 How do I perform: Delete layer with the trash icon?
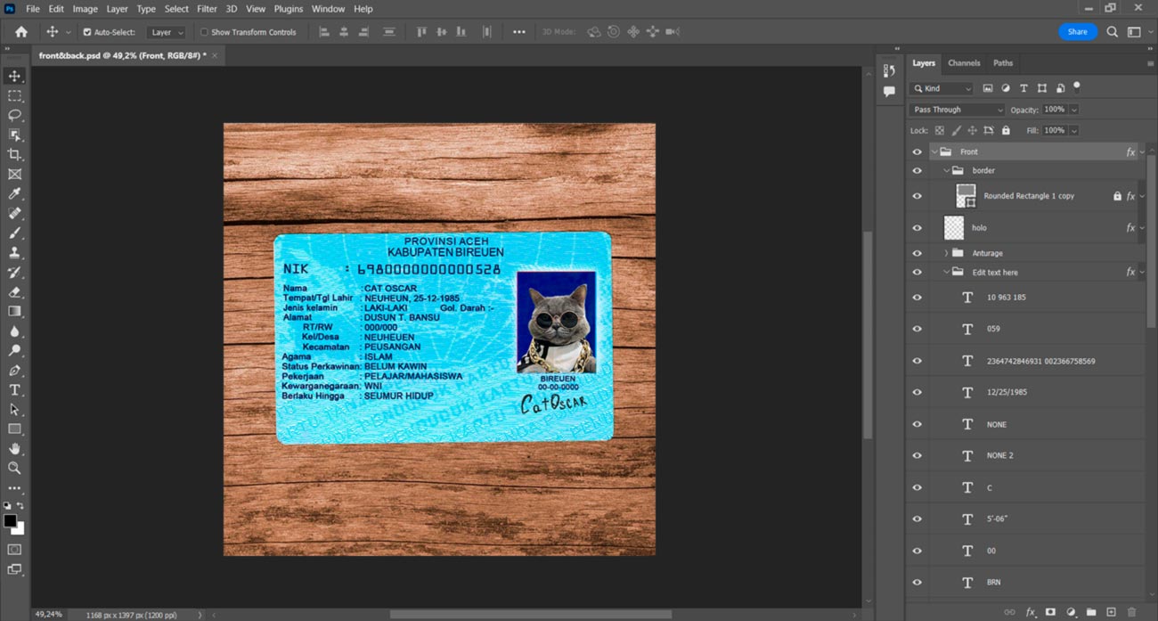(1132, 612)
